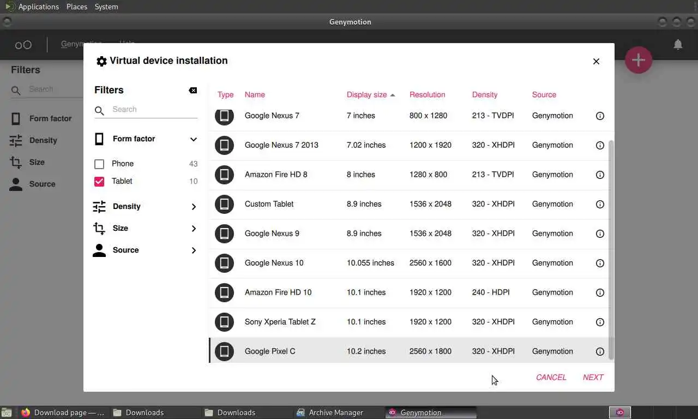Click the pink plus add-device button
Screen dimensions: 698x419
point(639,60)
